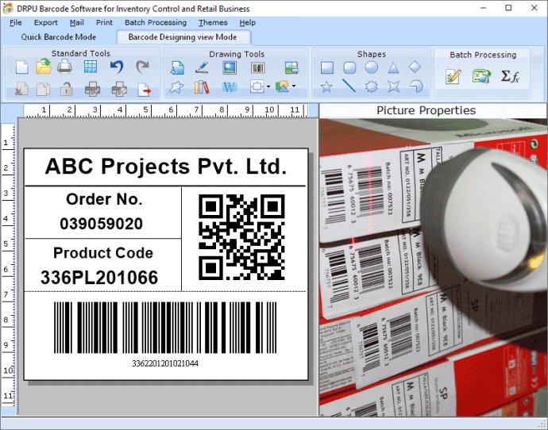Click the Copy pages icon
The image size is (548, 430).
(x=44, y=89)
